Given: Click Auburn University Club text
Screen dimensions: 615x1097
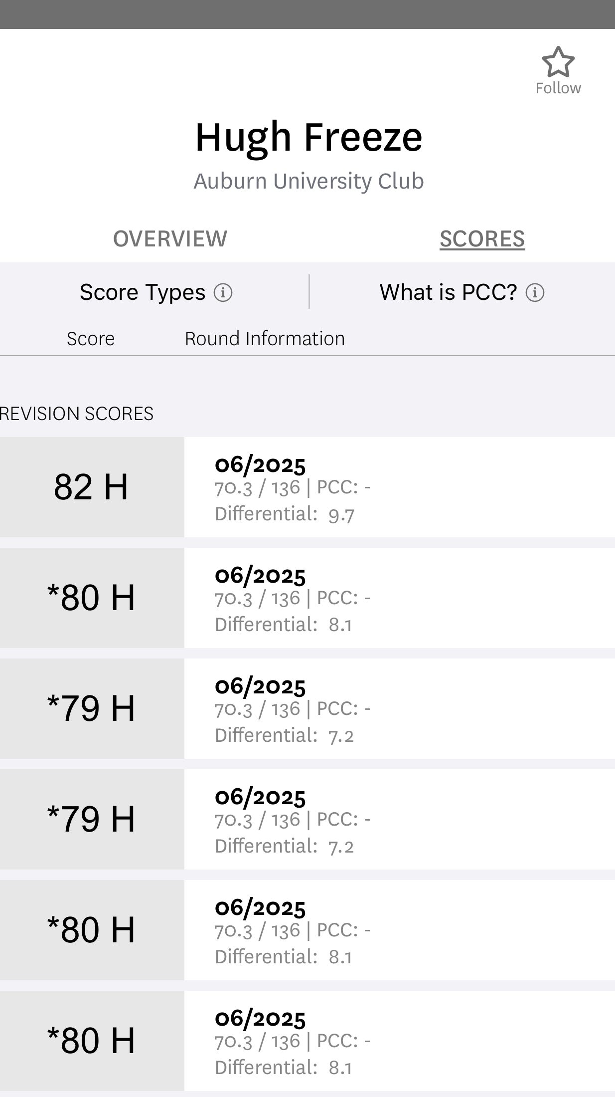Looking at the screenshot, I should 308,181.
